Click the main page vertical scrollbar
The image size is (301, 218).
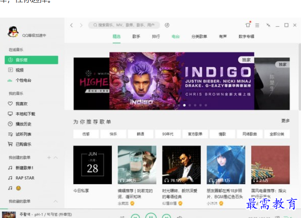pos(300,77)
